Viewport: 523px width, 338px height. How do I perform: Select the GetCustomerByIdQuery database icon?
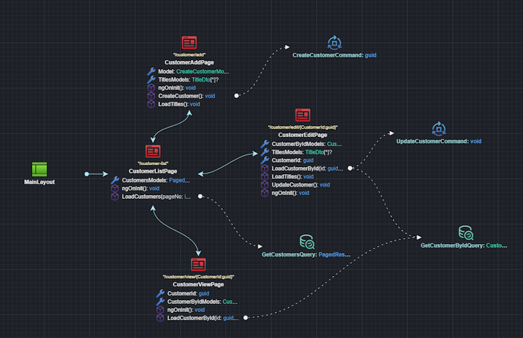point(465,233)
